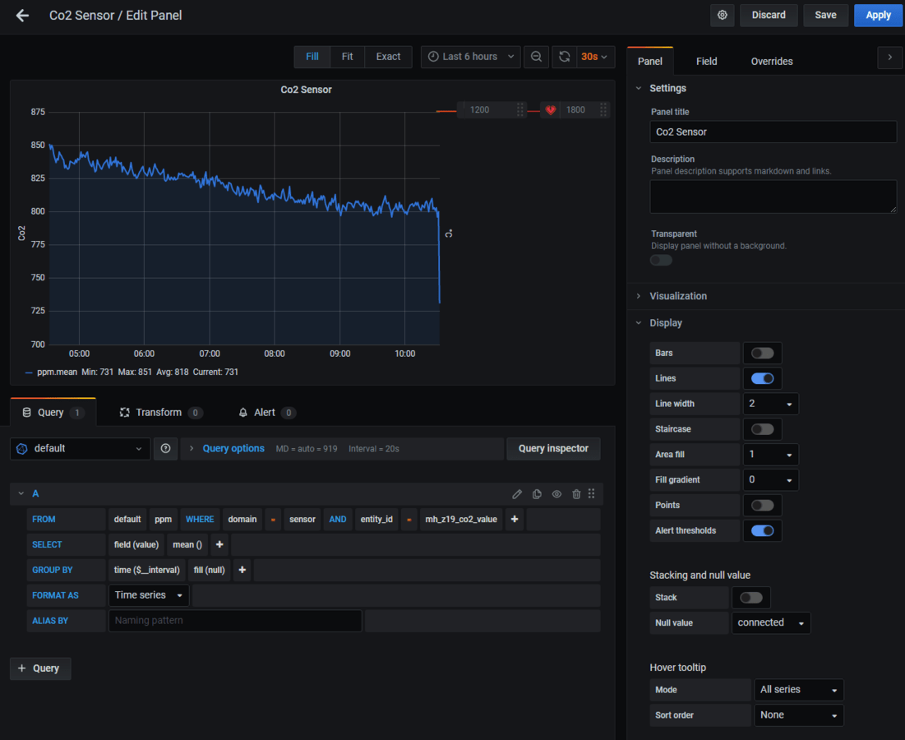The image size is (905, 740).
Task: Turn on the Staircase toggle
Action: pos(762,429)
